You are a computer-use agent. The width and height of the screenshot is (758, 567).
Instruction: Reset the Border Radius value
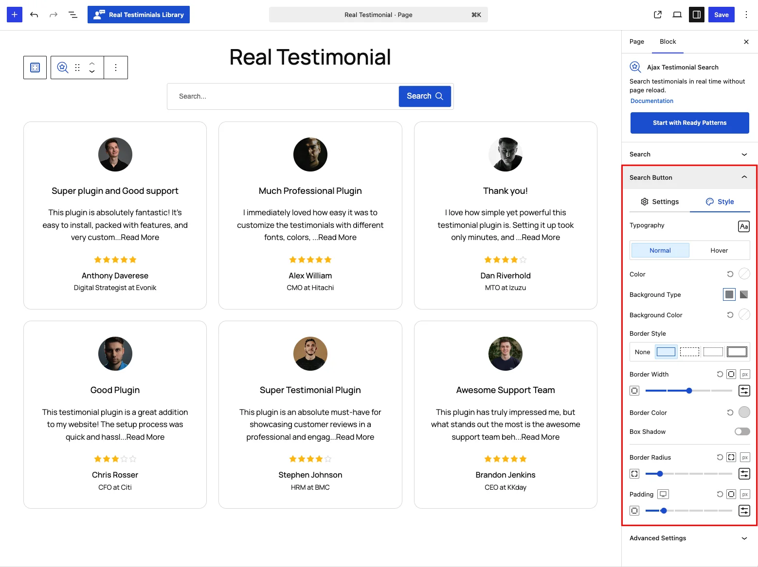pyautogui.click(x=720, y=457)
